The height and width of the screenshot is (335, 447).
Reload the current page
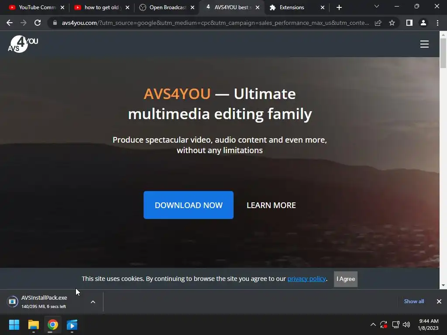pyautogui.click(x=38, y=23)
